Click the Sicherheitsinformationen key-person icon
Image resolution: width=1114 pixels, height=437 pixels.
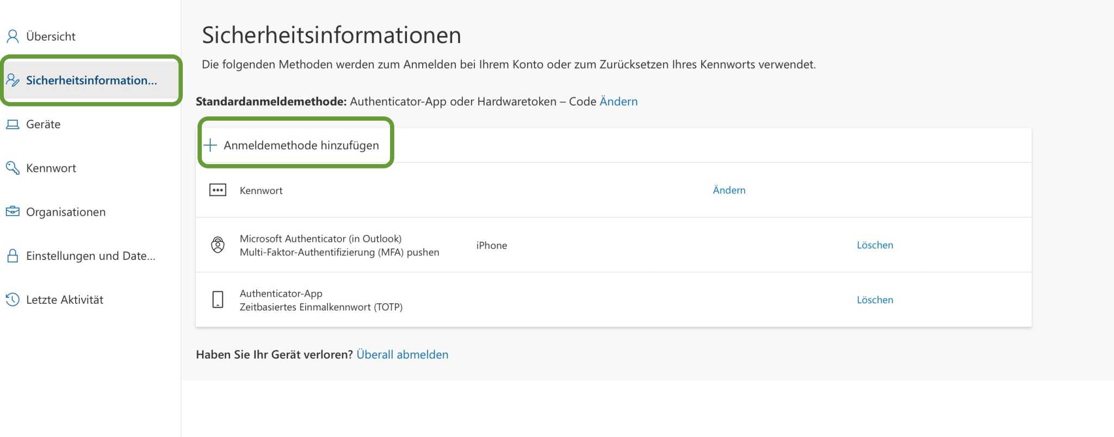[x=13, y=80]
